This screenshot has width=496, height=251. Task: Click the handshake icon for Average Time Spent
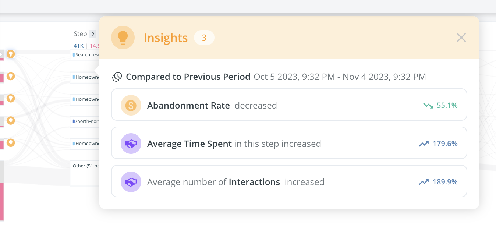point(131,144)
